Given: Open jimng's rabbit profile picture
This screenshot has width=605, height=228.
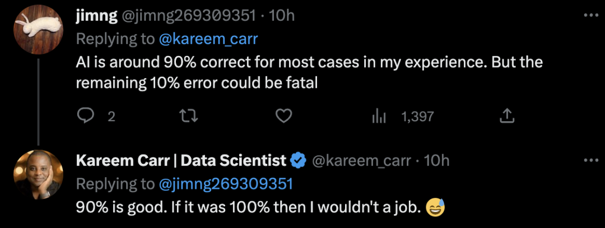Looking at the screenshot, I should pyautogui.click(x=38, y=28).
